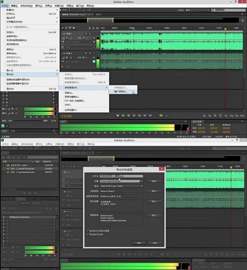247x270 pixels.
Task: Select the Time Selection tool in upper toolbar
Action: pos(70,10)
